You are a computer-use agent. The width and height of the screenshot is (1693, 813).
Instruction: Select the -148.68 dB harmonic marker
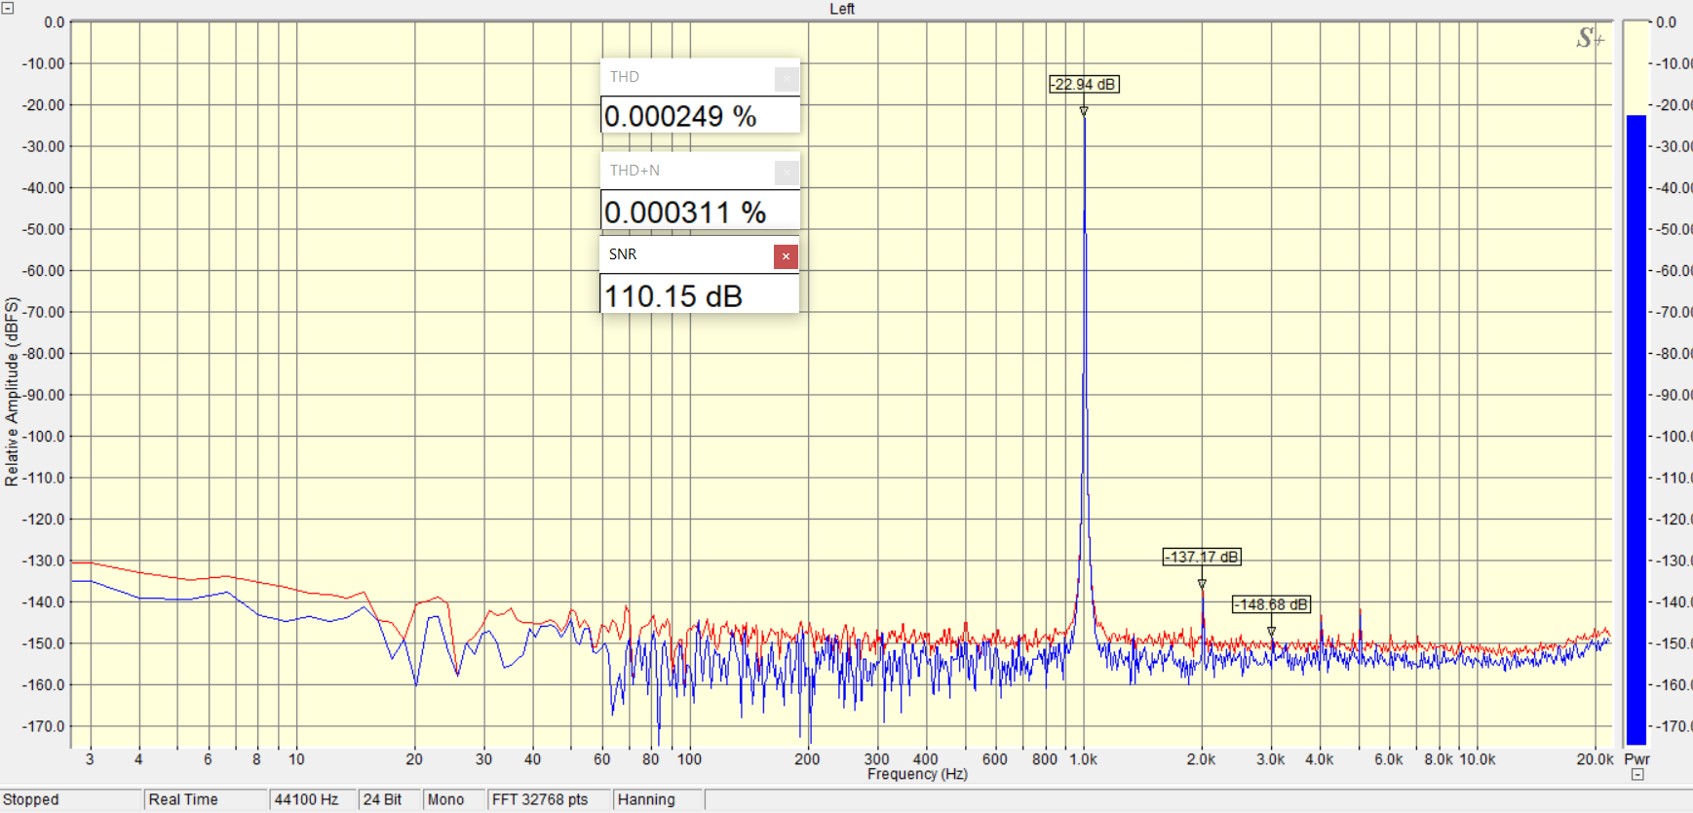(x=1271, y=605)
